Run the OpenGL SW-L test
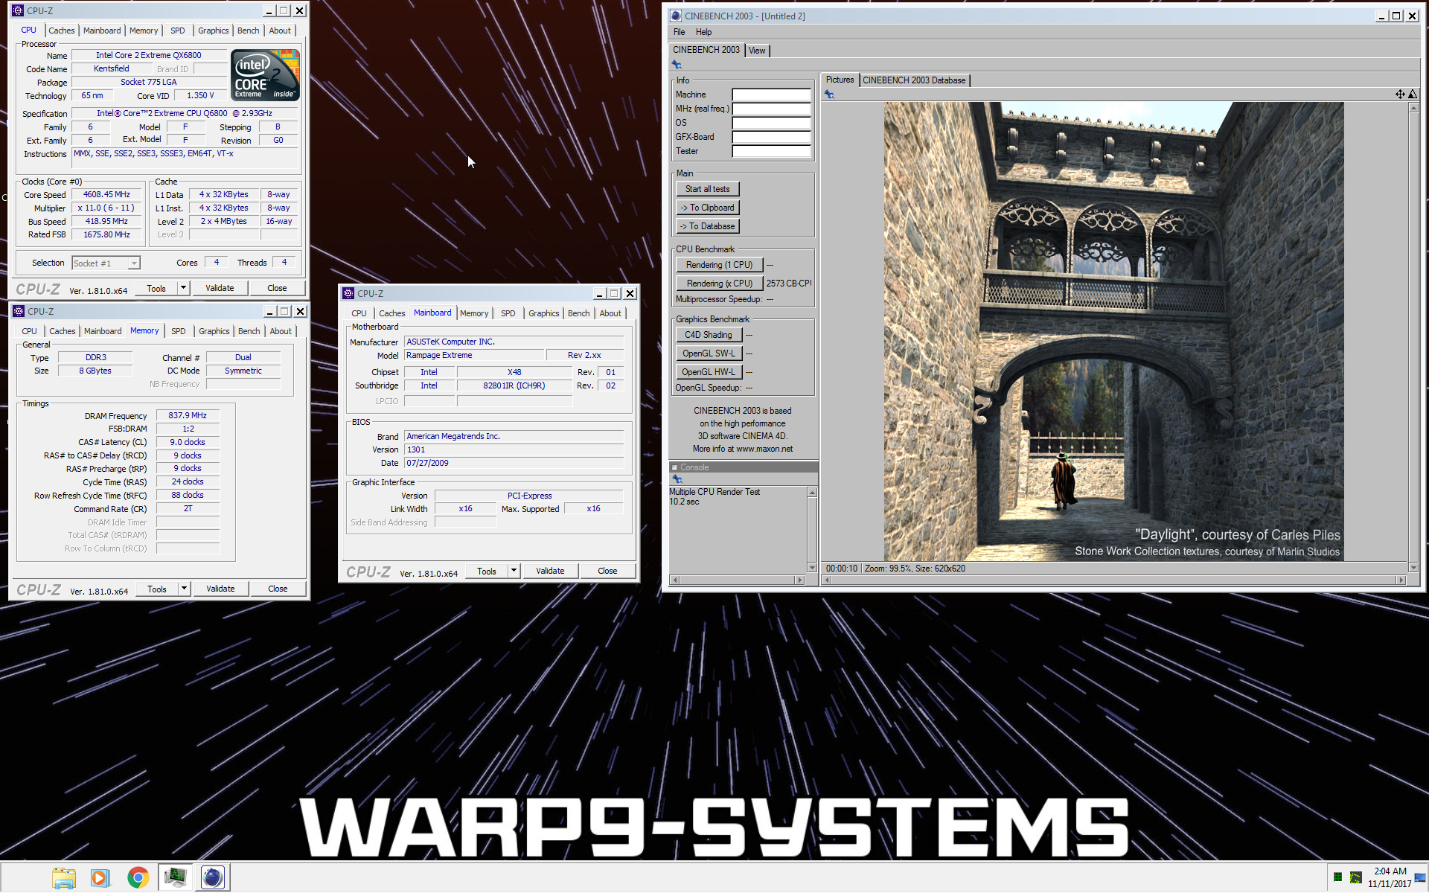 pyautogui.click(x=709, y=353)
